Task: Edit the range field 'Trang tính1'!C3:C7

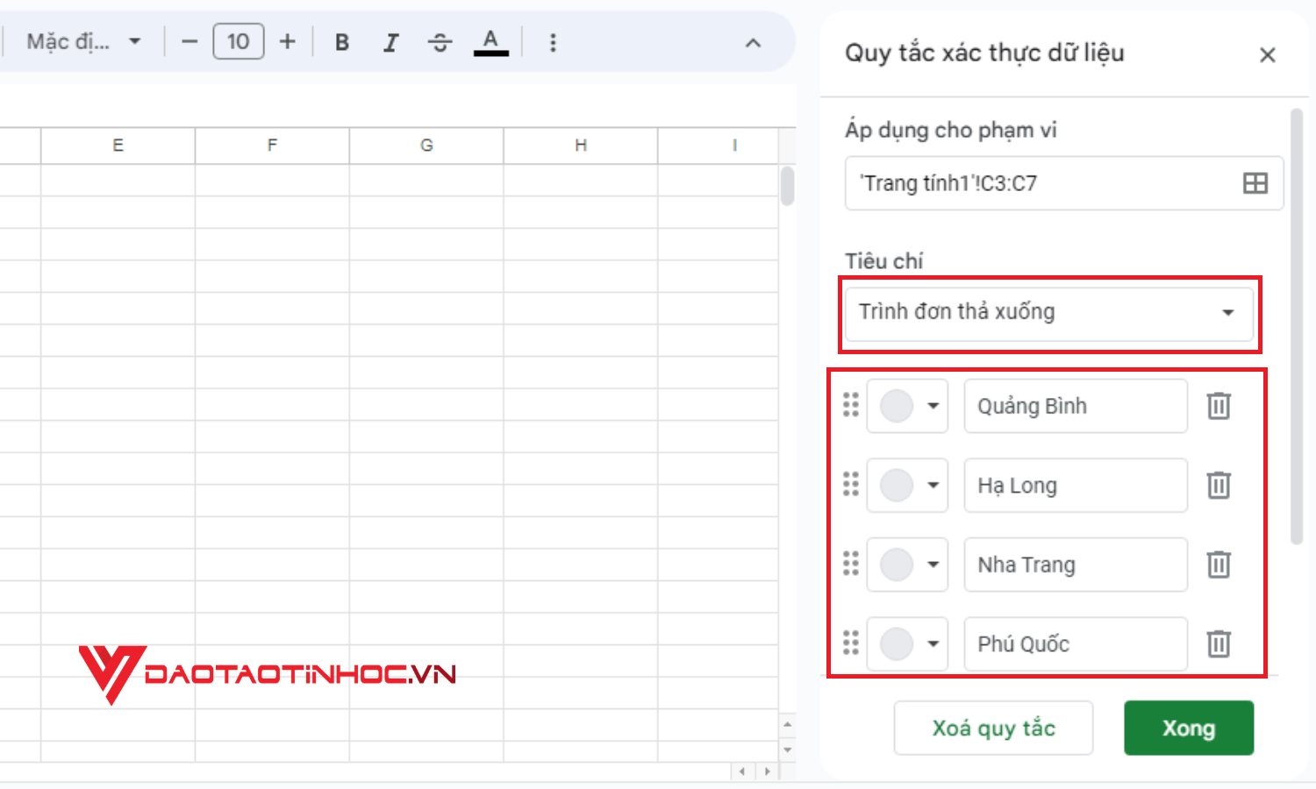Action: point(1064,183)
